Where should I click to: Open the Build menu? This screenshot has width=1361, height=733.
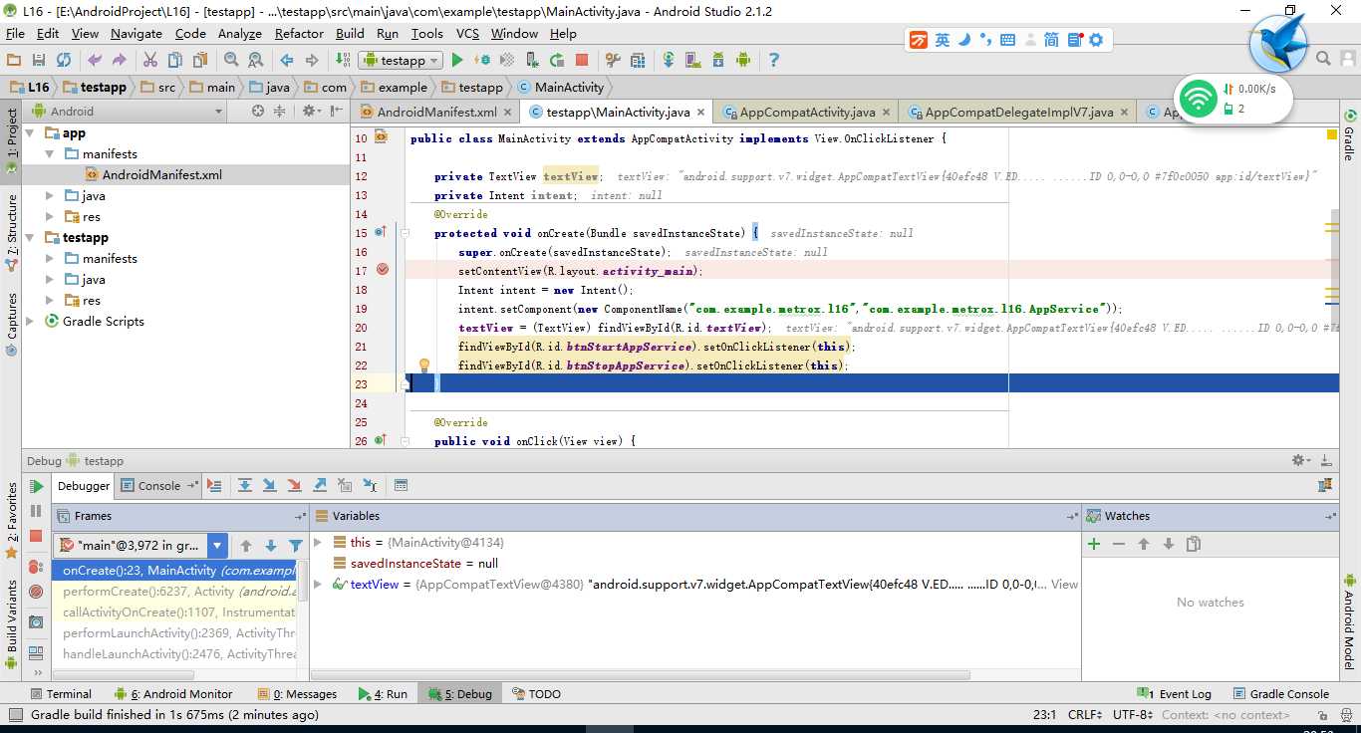pos(350,33)
